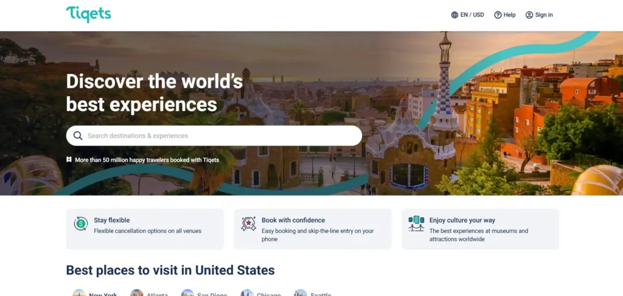
Task: Open the San Diego city thumbnail
Action: tap(187, 293)
